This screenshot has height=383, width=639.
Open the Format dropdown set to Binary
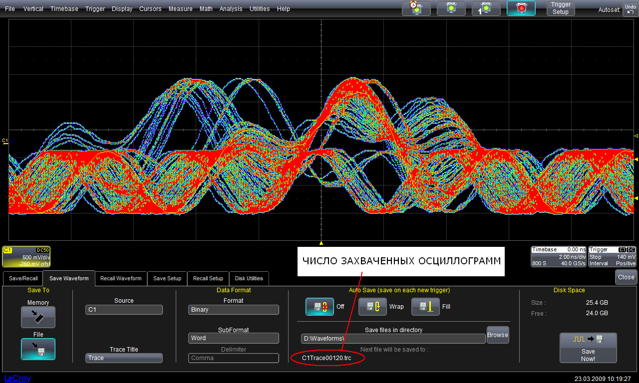coord(233,310)
